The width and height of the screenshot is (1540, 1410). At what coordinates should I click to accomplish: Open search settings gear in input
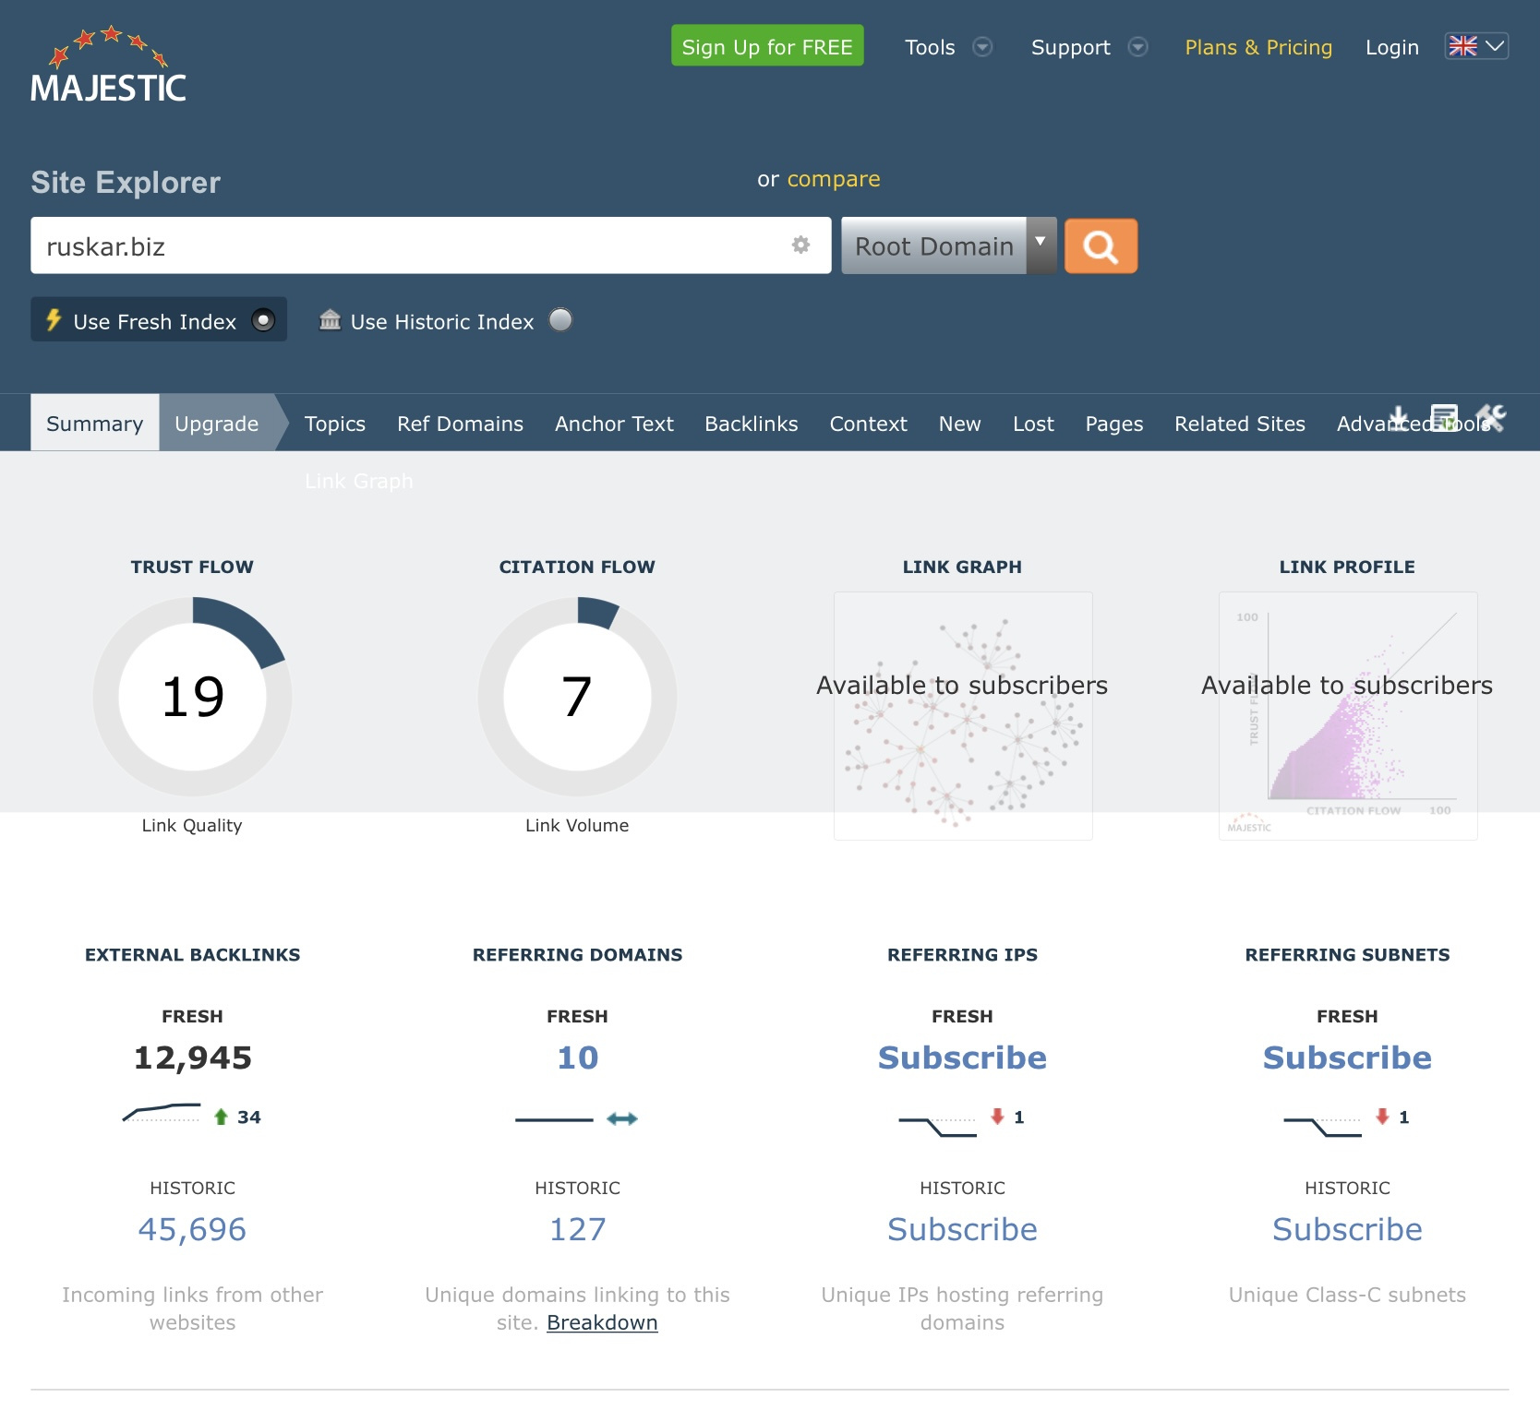pos(800,245)
